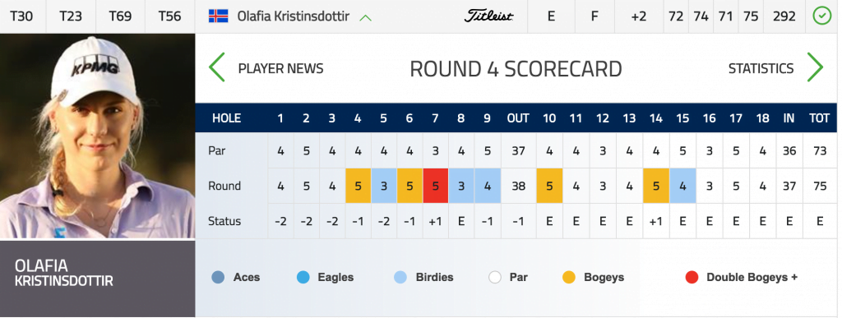This screenshot has width=842, height=318.
Task: Click the green left arrow beside Player News
Action: [217, 67]
